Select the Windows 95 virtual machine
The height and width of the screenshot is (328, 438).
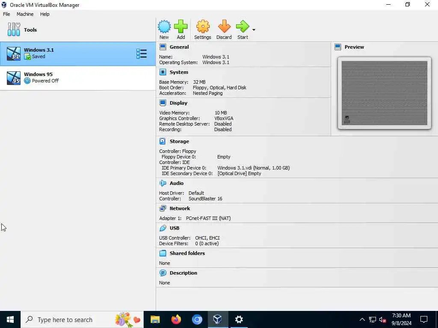[78, 78]
